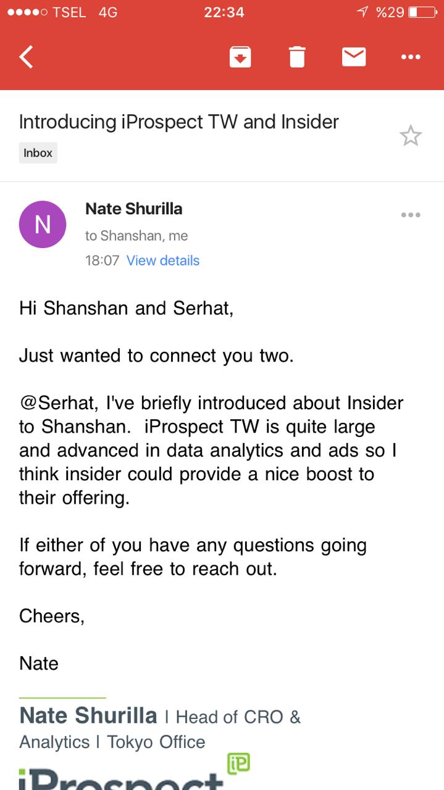The width and height of the screenshot is (444, 790).
Task: Click the View details link
Action: pyautogui.click(x=163, y=260)
